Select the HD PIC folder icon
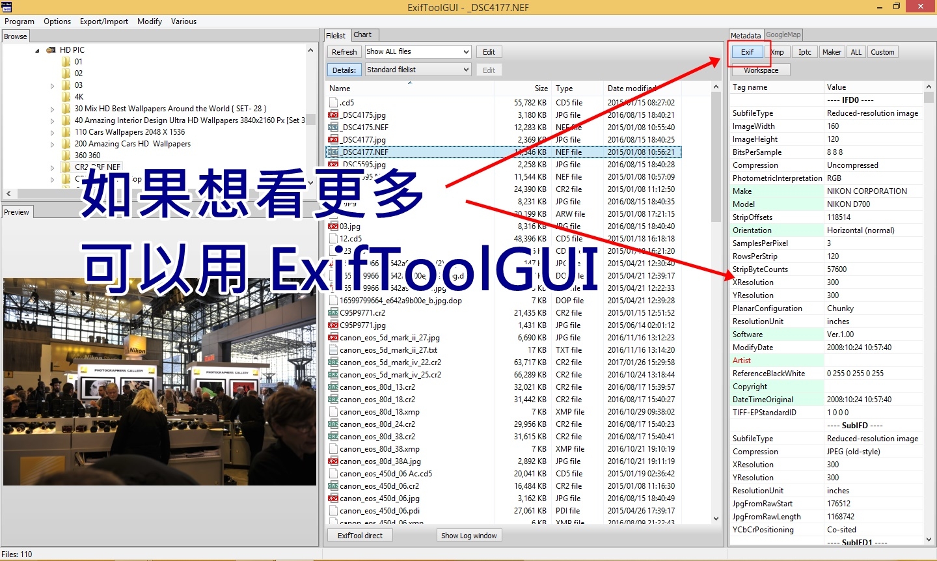 (x=51, y=50)
